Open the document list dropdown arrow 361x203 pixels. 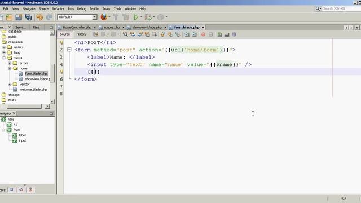pyautogui.click(x=357, y=28)
